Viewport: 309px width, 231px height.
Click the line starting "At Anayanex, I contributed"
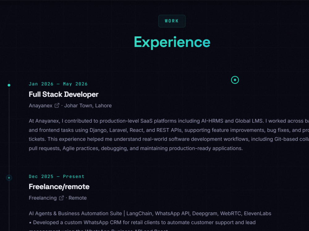[169, 121]
